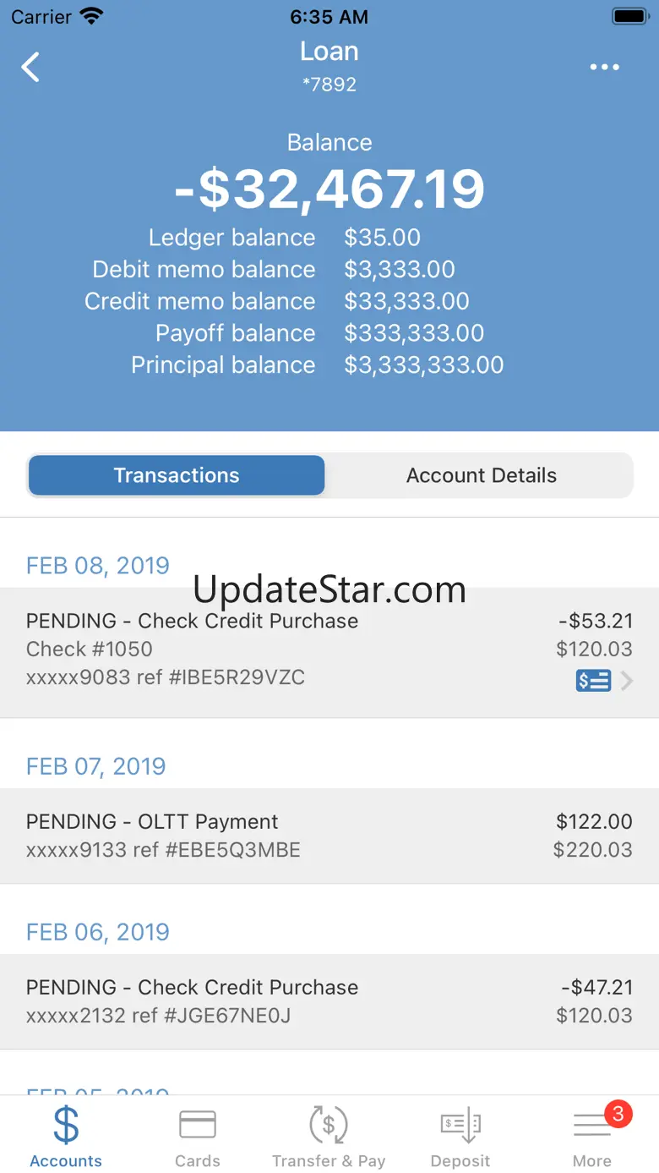Tap the -$32,467.19 balance amount
The width and height of the screenshot is (659, 1173).
pyautogui.click(x=329, y=189)
